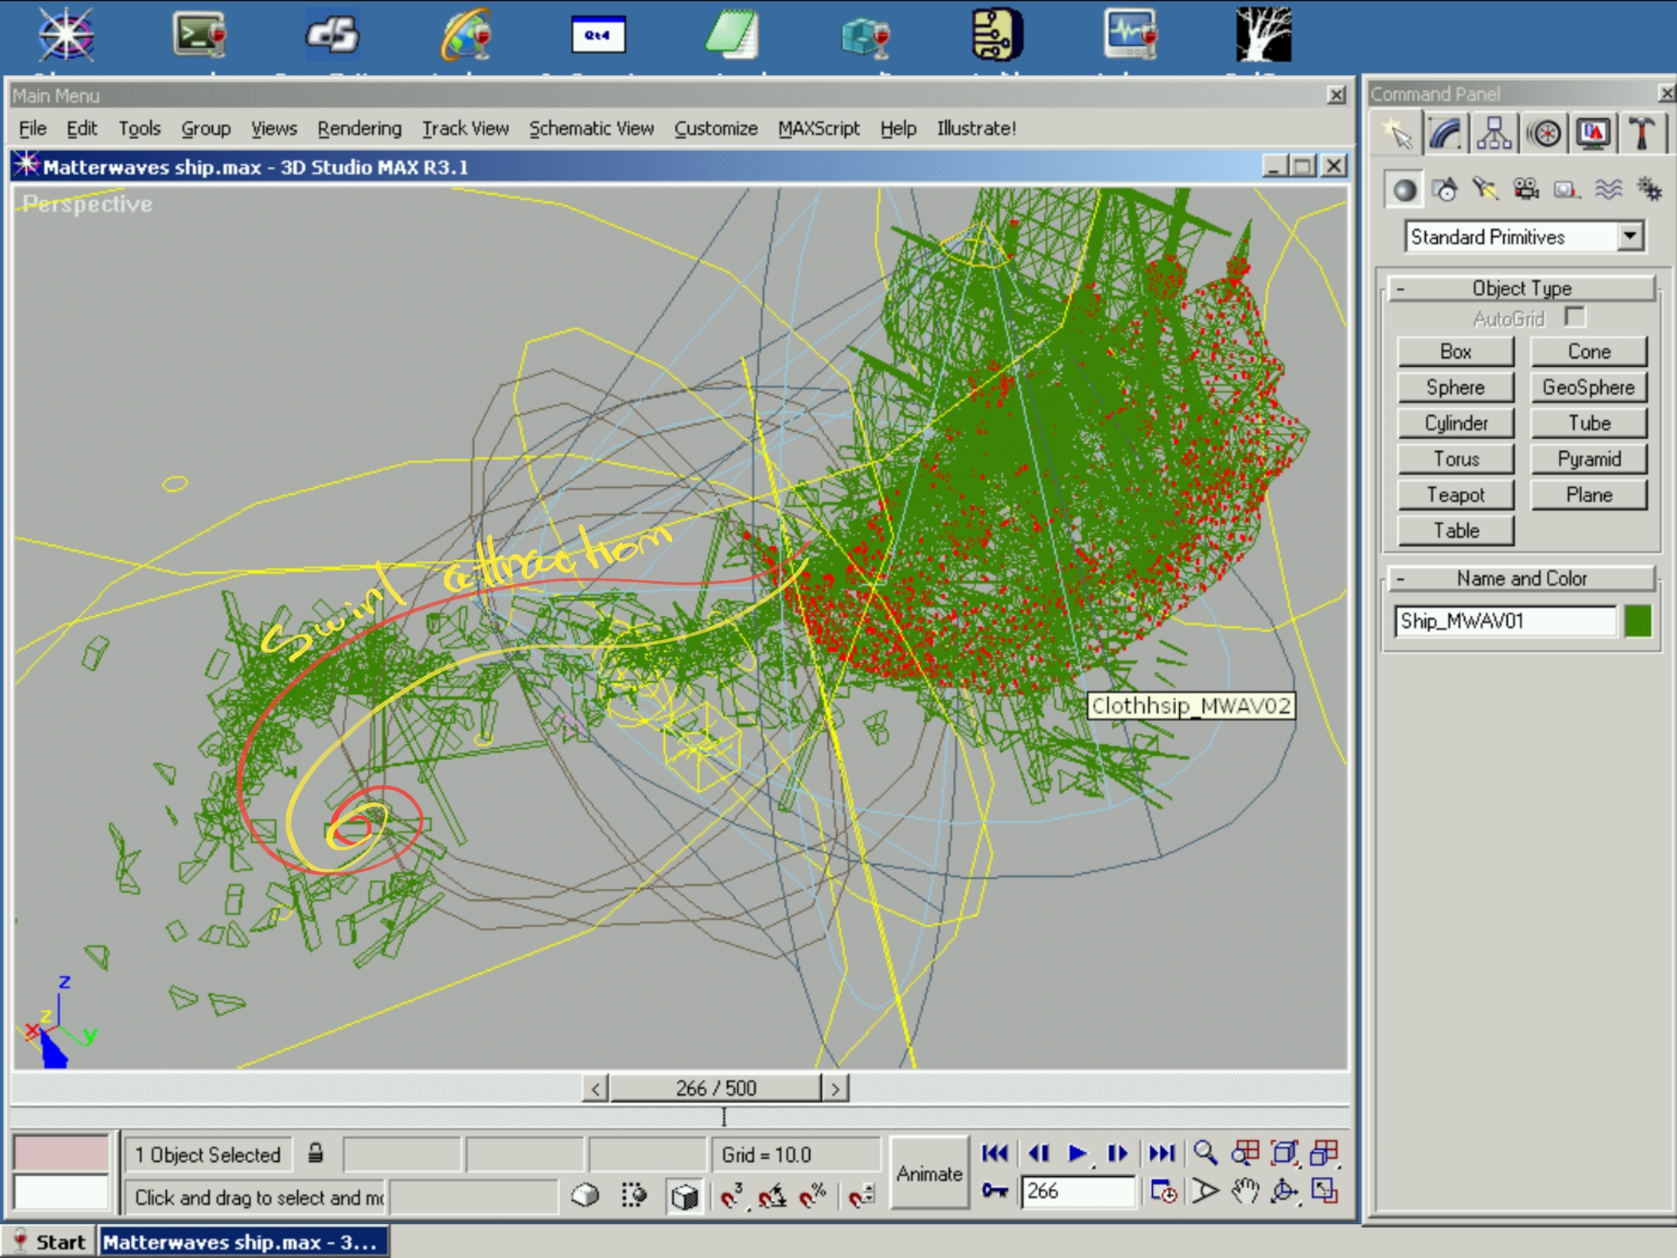Open the Utilities hammer tab

(x=1641, y=133)
